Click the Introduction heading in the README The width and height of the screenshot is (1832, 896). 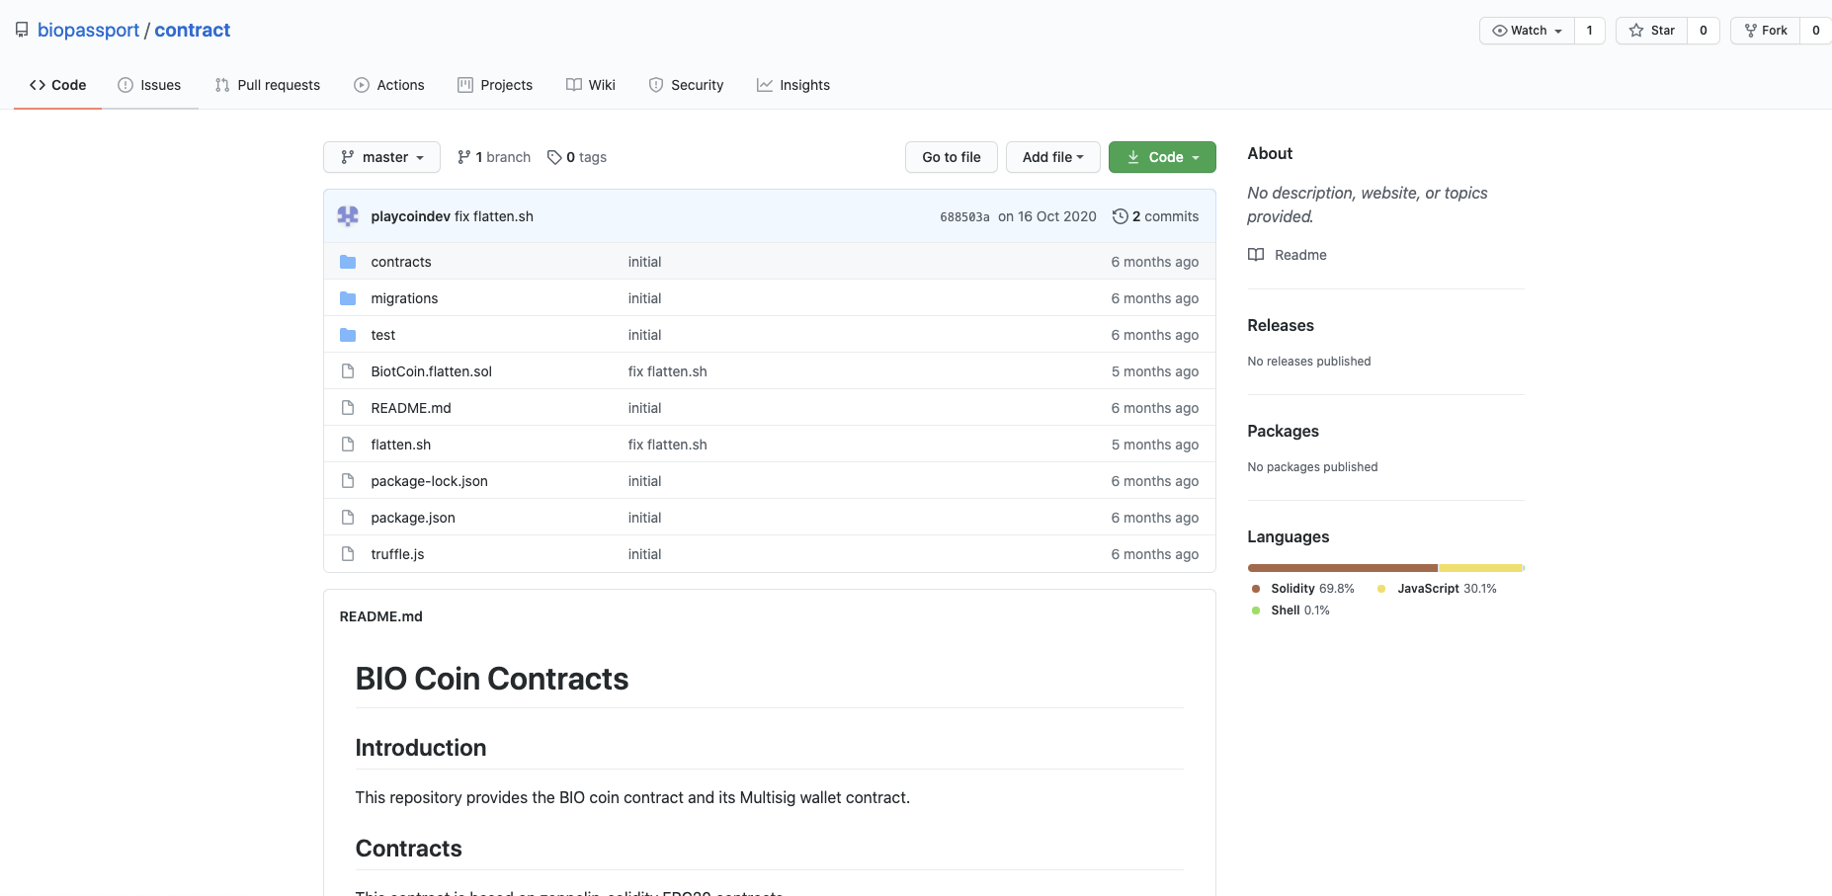[x=421, y=748]
